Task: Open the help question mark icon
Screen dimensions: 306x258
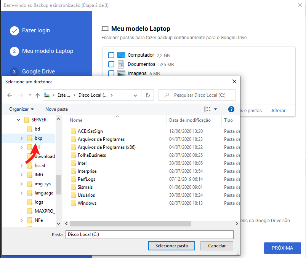Action: (x=231, y=109)
